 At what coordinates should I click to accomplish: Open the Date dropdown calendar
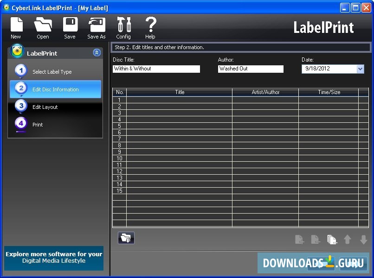click(x=361, y=69)
